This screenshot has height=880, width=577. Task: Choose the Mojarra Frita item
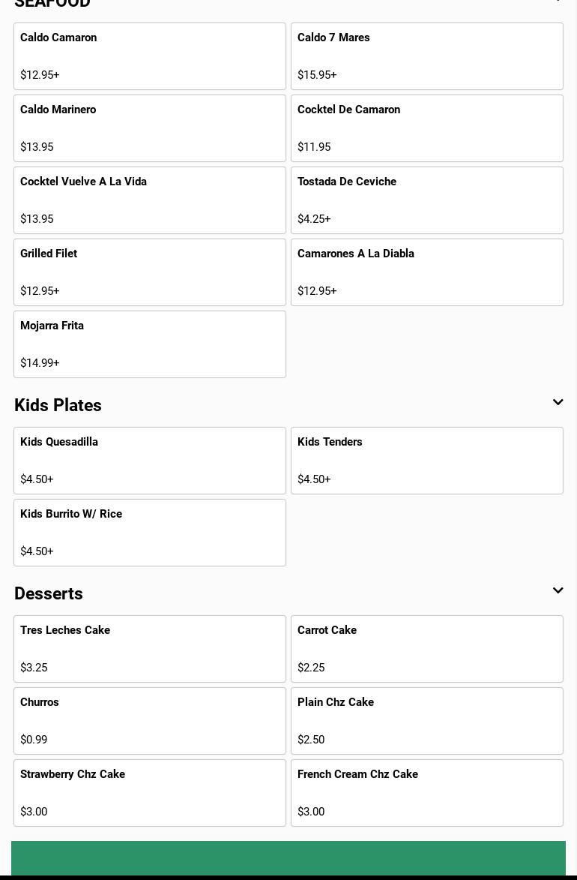point(150,344)
